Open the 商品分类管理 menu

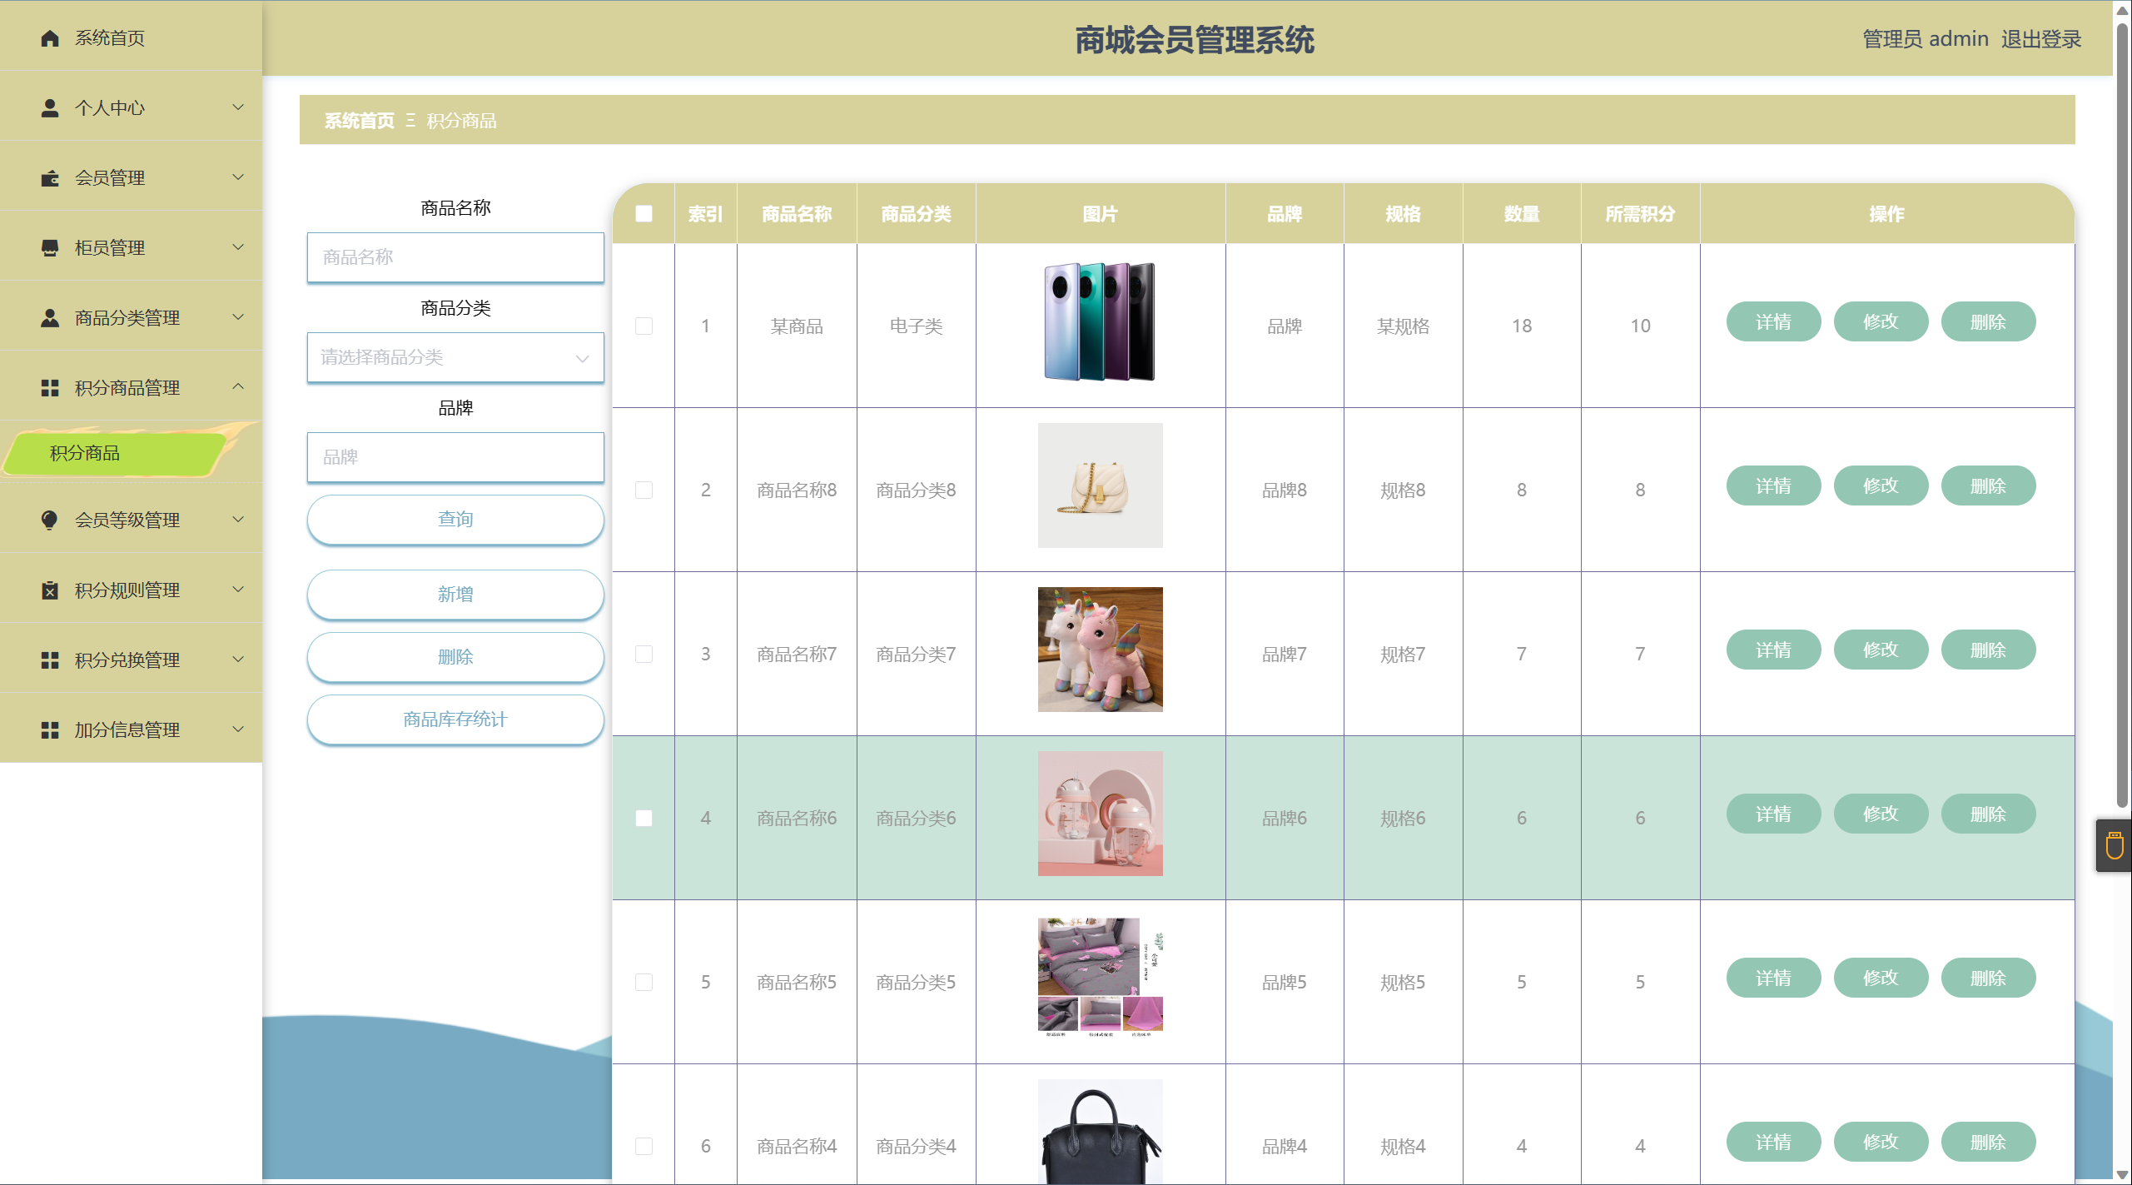pos(127,318)
